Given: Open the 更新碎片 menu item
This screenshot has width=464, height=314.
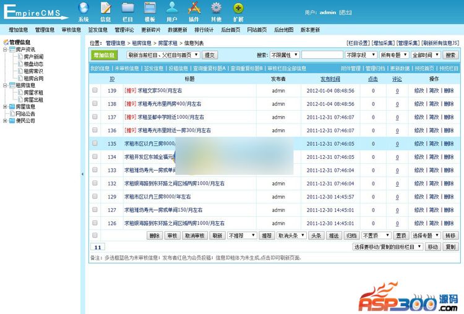Looking at the screenshot, I should pyautogui.click(x=150, y=30).
